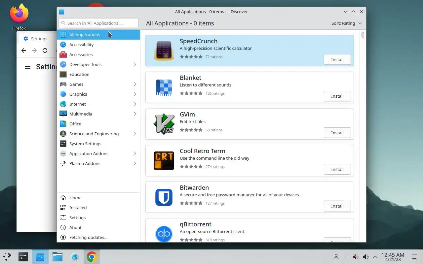Open hamburger menu in Settings window

click(28, 67)
